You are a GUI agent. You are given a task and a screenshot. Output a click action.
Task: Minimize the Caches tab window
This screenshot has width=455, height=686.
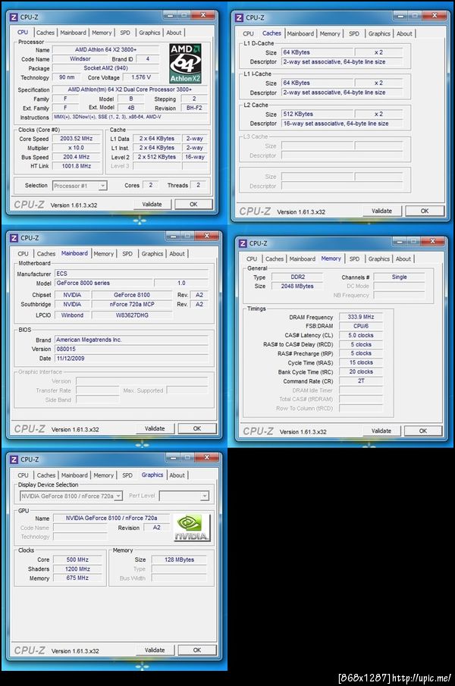pos(400,15)
